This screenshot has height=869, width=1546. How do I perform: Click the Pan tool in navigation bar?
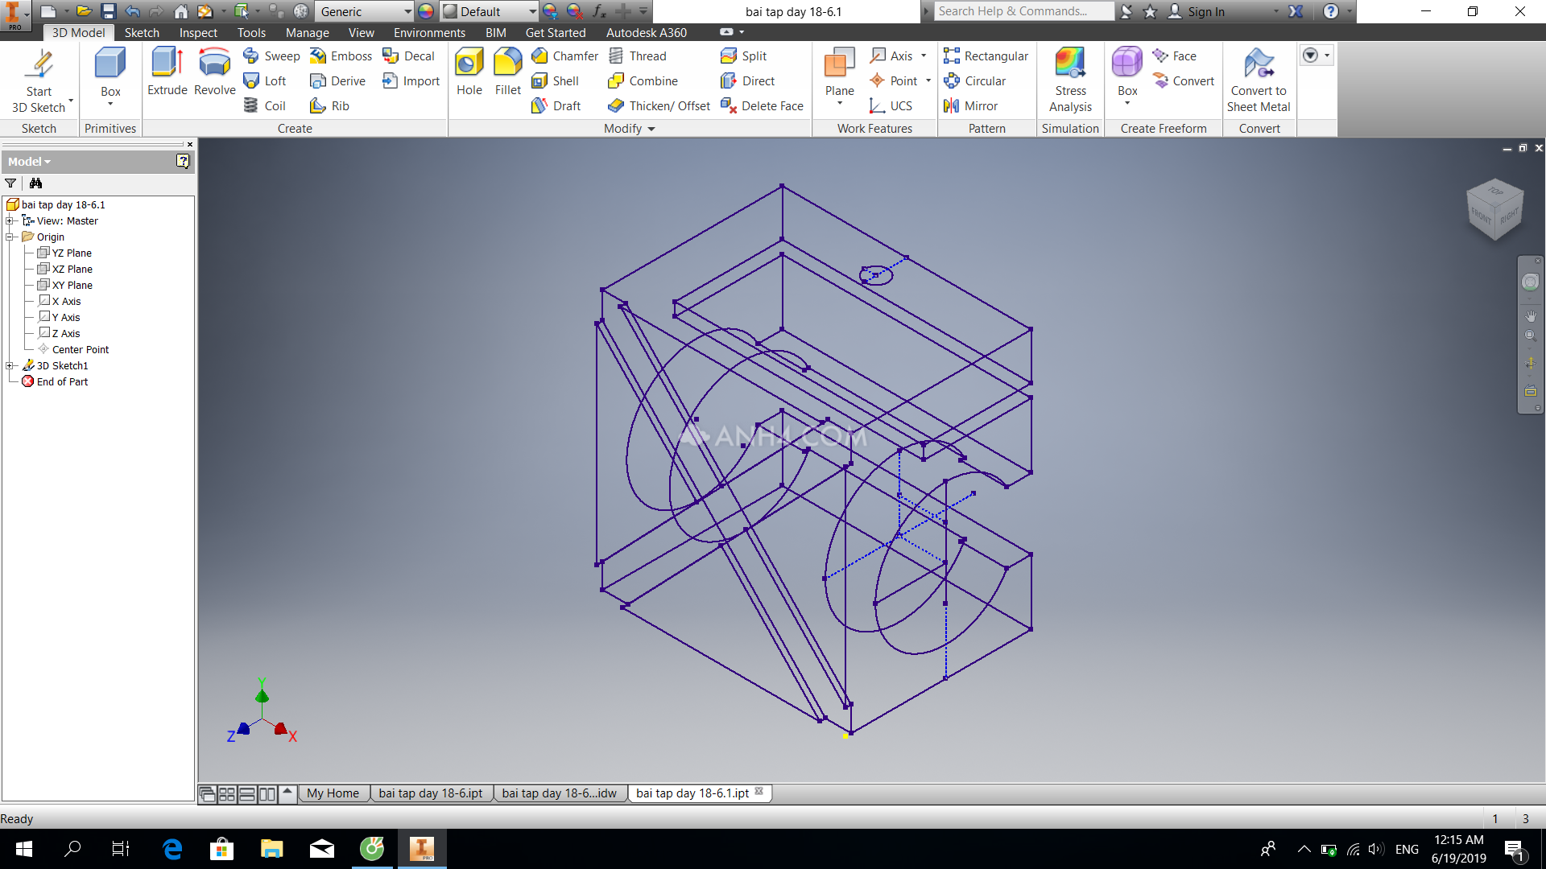click(x=1531, y=316)
